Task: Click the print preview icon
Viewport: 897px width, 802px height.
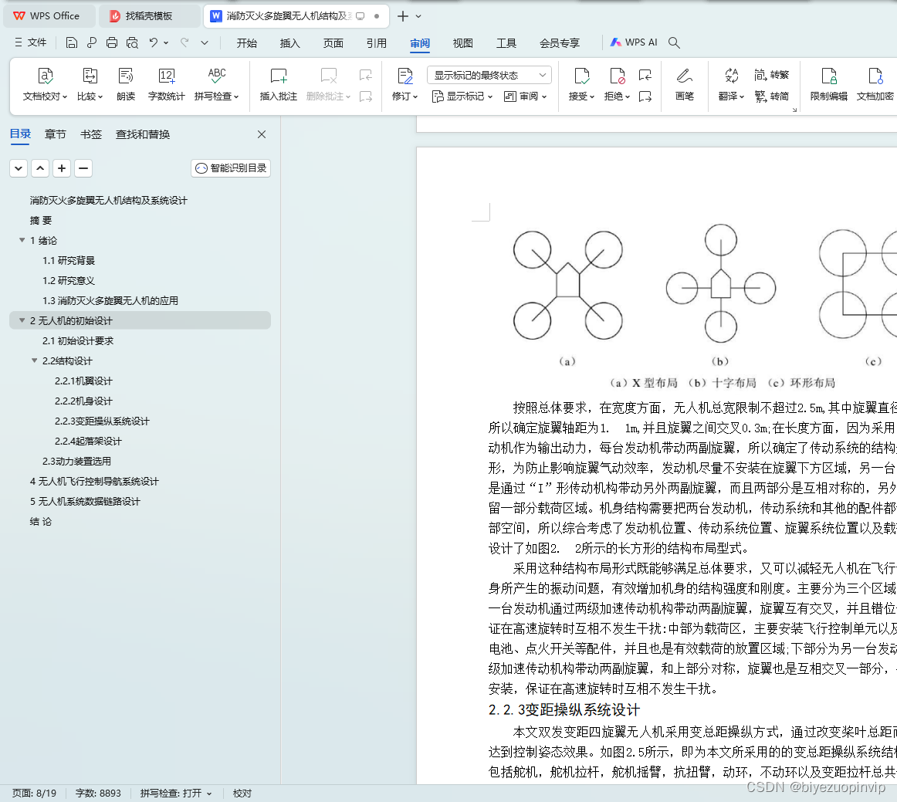Action: [132, 42]
